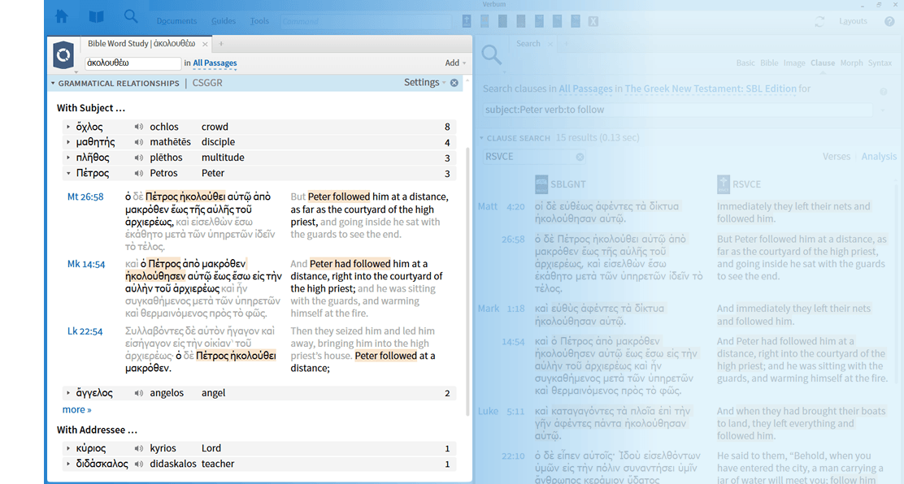Expand the ὄχλος crowd row
The image size is (904, 484).
pyautogui.click(x=68, y=127)
